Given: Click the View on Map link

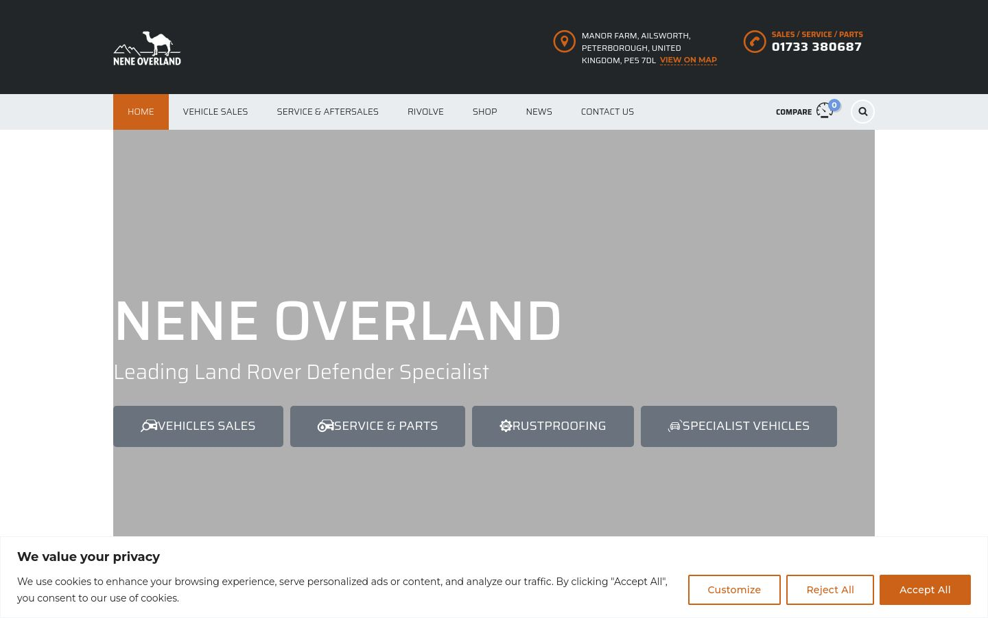Looking at the screenshot, I should point(688,60).
